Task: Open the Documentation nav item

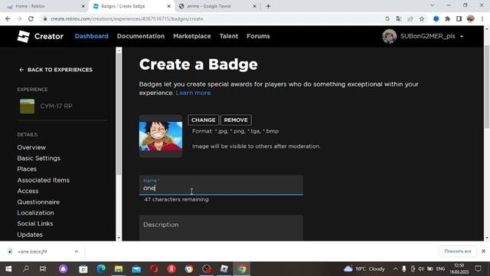Action: pos(141,36)
